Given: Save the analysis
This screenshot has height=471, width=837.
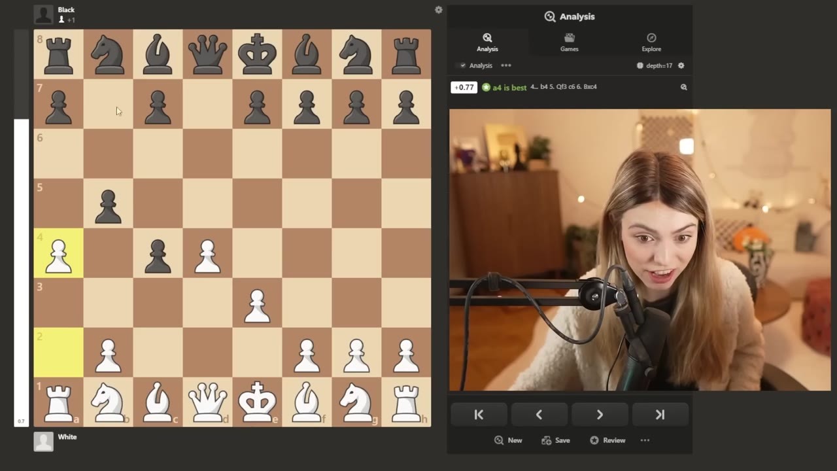Looking at the screenshot, I should click(556, 440).
